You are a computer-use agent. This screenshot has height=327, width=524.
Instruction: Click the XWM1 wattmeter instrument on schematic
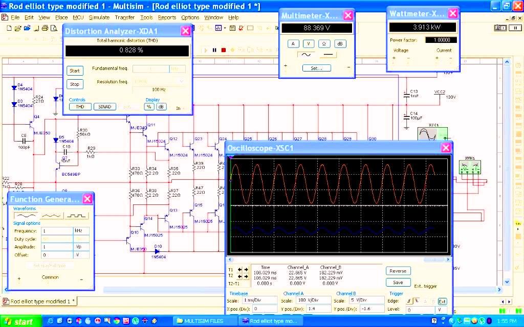(x=470, y=167)
